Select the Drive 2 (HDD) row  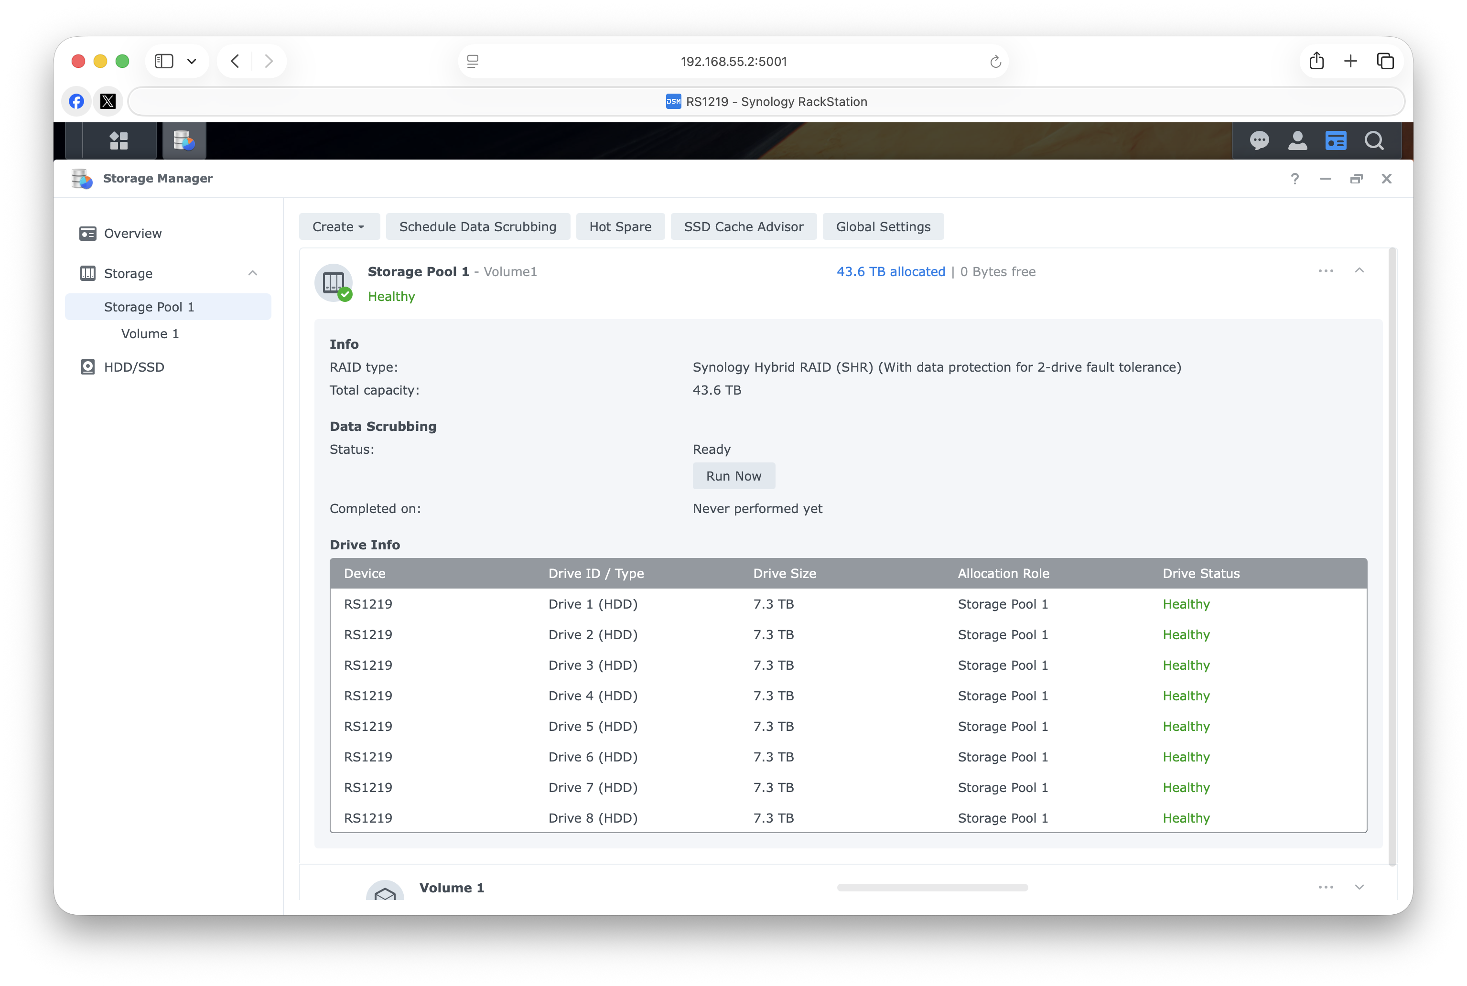coord(849,634)
